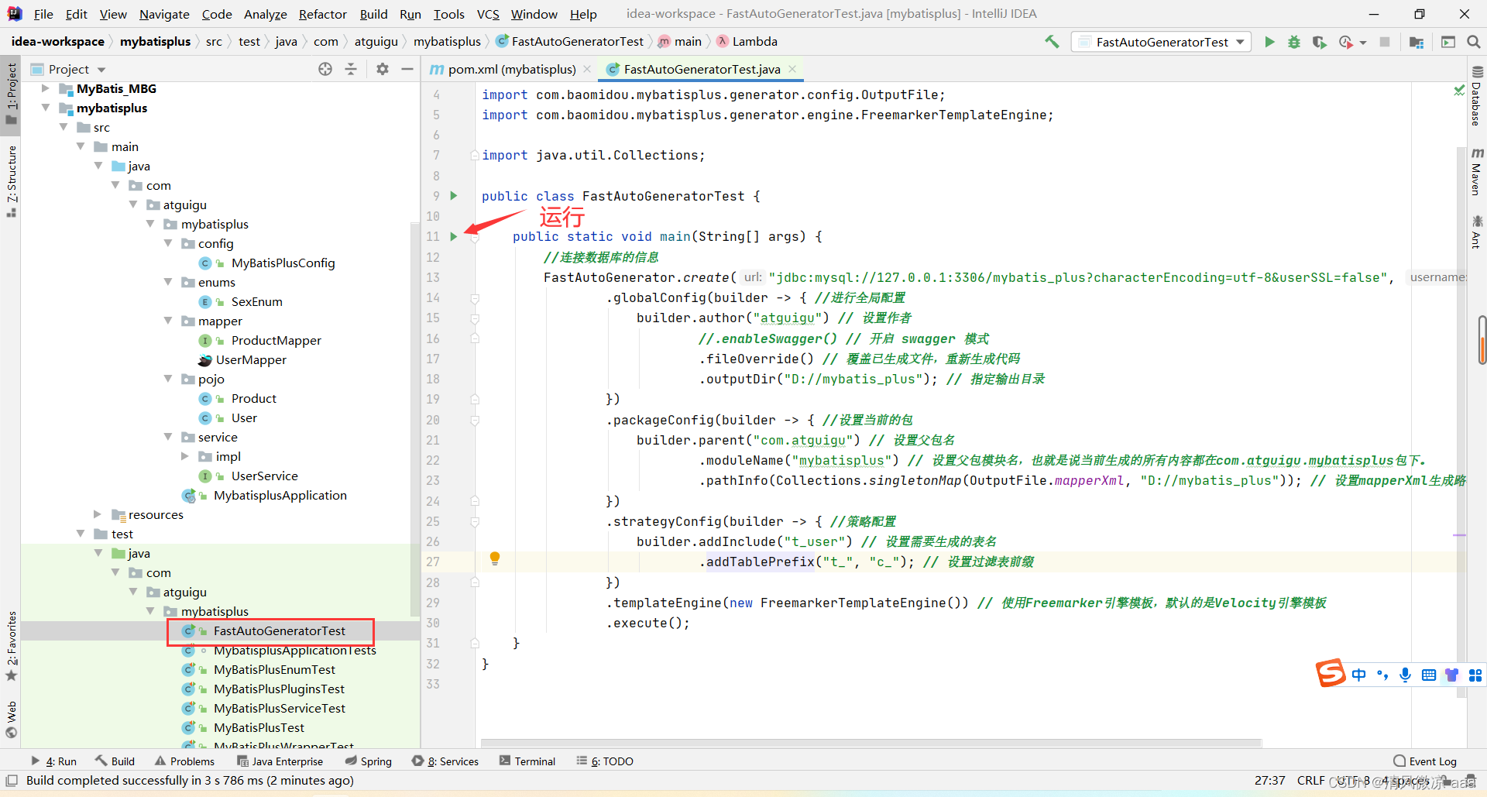
Task: Click run gutter arrow beside main method
Action: (x=454, y=236)
